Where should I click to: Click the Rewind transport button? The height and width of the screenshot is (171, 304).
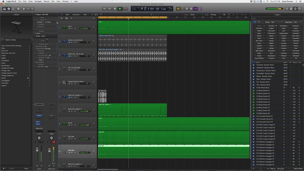[104, 9]
